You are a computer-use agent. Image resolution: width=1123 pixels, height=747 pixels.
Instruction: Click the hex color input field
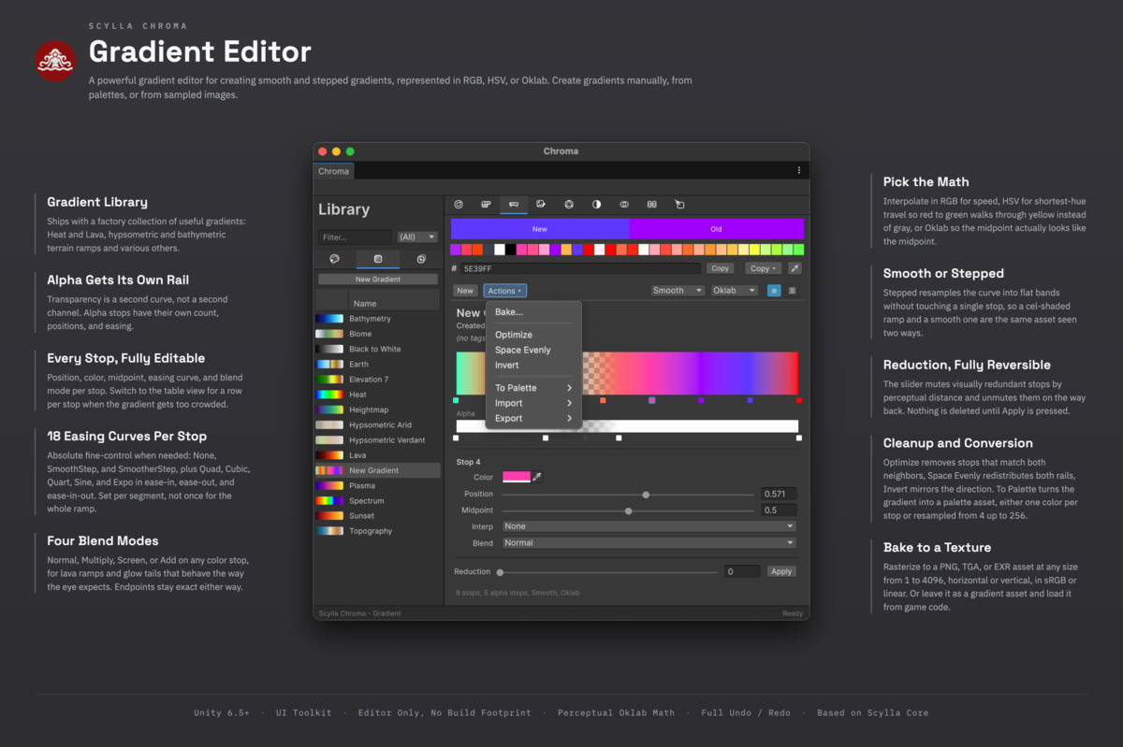pos(580,268)
